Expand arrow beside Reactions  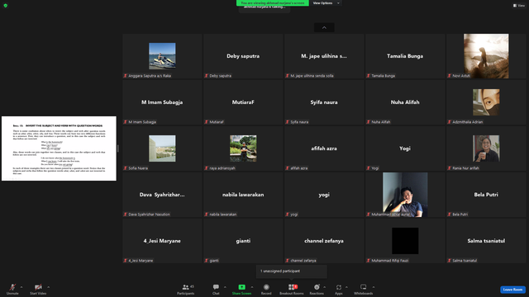click(324, 287)
